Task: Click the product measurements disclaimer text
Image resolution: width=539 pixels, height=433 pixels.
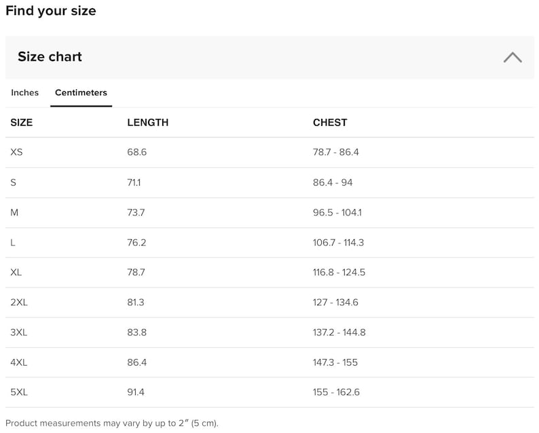Action: pyautogui.click(x=112, y=423)
